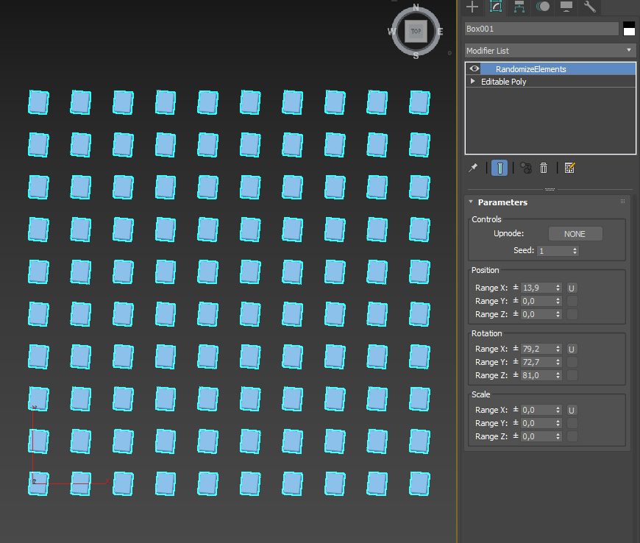Toggle RandomizeElements modifier visibility eye

[474, 69]
